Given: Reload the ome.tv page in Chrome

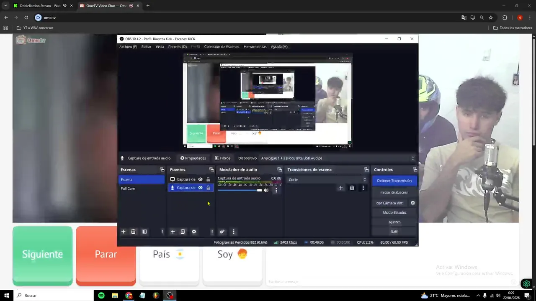Looking at the screenshot, I should (x=26, y=18).
